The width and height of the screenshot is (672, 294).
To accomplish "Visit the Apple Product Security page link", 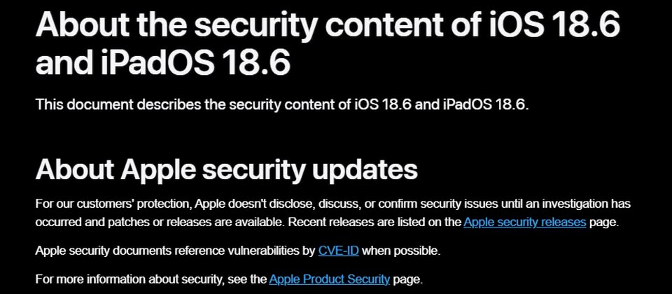I will tap(329, 279).
